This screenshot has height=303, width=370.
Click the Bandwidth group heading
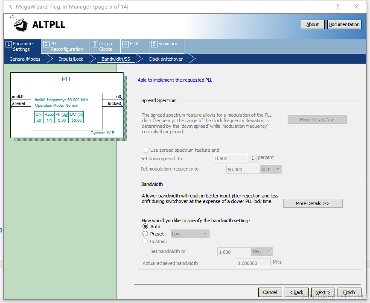pyautogui.click(x=152, y=184)
